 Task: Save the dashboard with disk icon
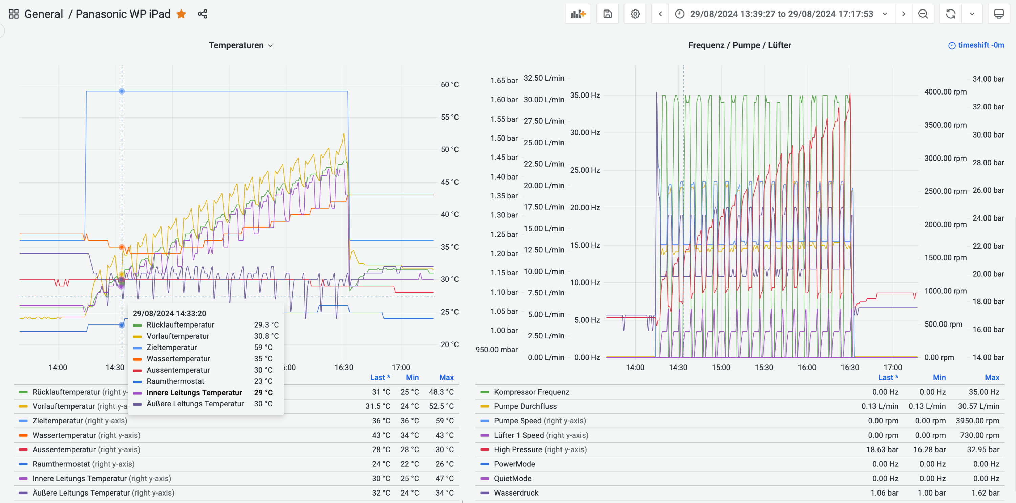607,14
